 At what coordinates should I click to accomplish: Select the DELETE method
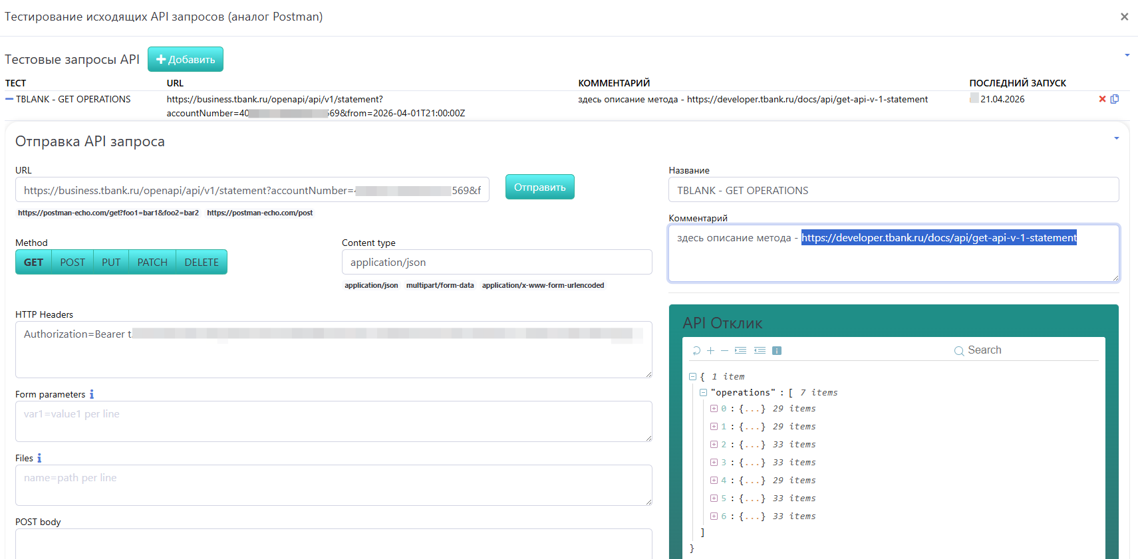pos(202,262)
